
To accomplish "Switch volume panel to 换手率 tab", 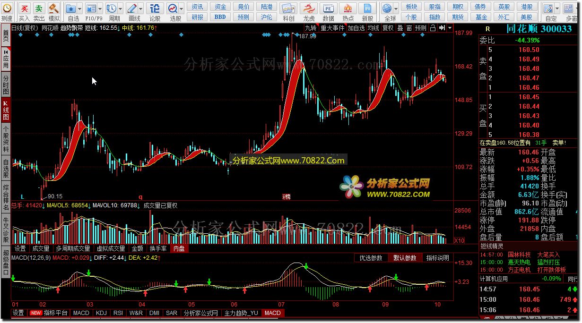I will click(x=158, y=248).
